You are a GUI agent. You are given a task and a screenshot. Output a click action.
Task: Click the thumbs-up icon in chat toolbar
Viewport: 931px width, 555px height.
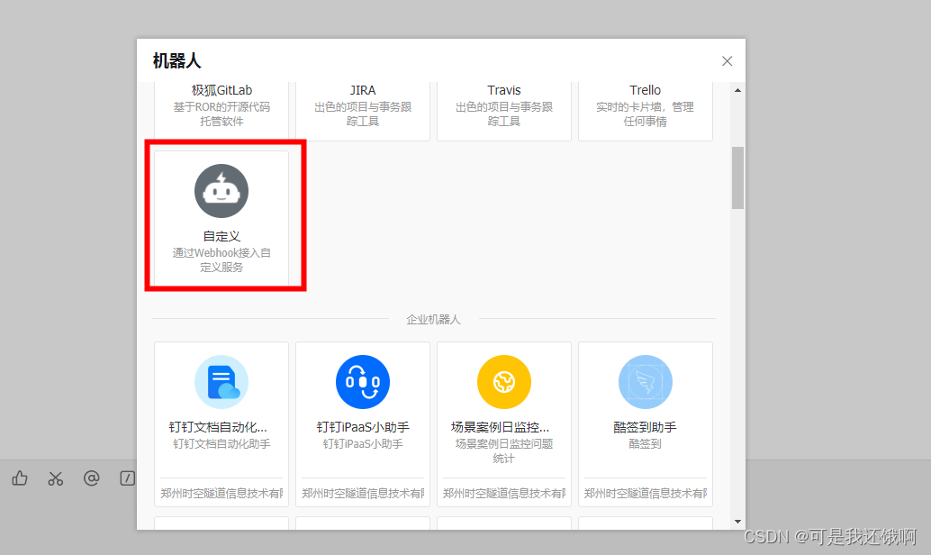click(x=20, y=478)
